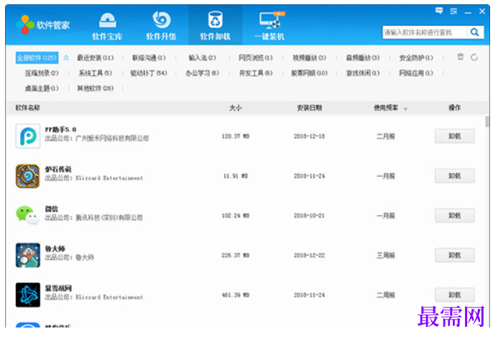The image size is (498, 339).
Task: Select the 最近安装 (11) category
Action: click(x=96, y=57)
